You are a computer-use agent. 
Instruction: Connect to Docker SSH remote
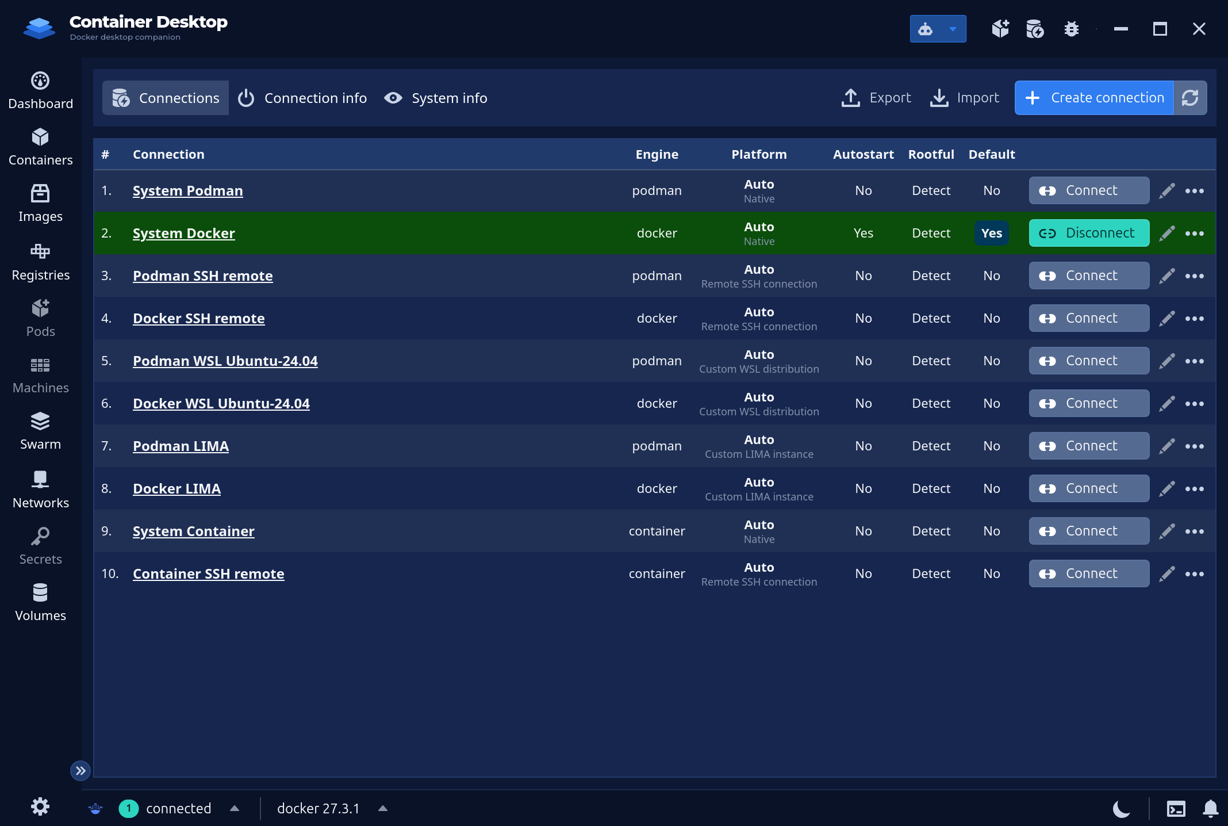pos(1089,318)
